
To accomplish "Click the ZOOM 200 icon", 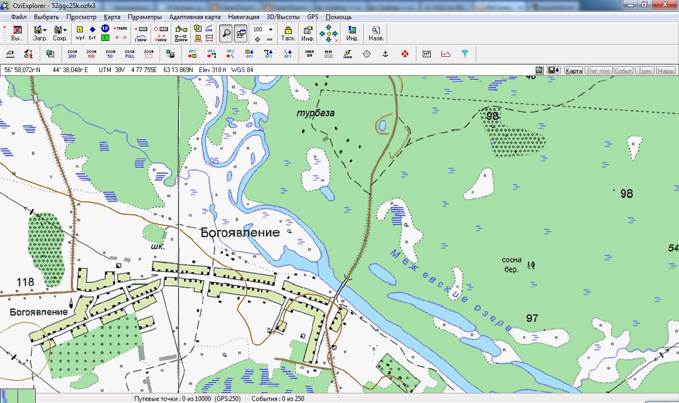I will click(x=72, y=54).
